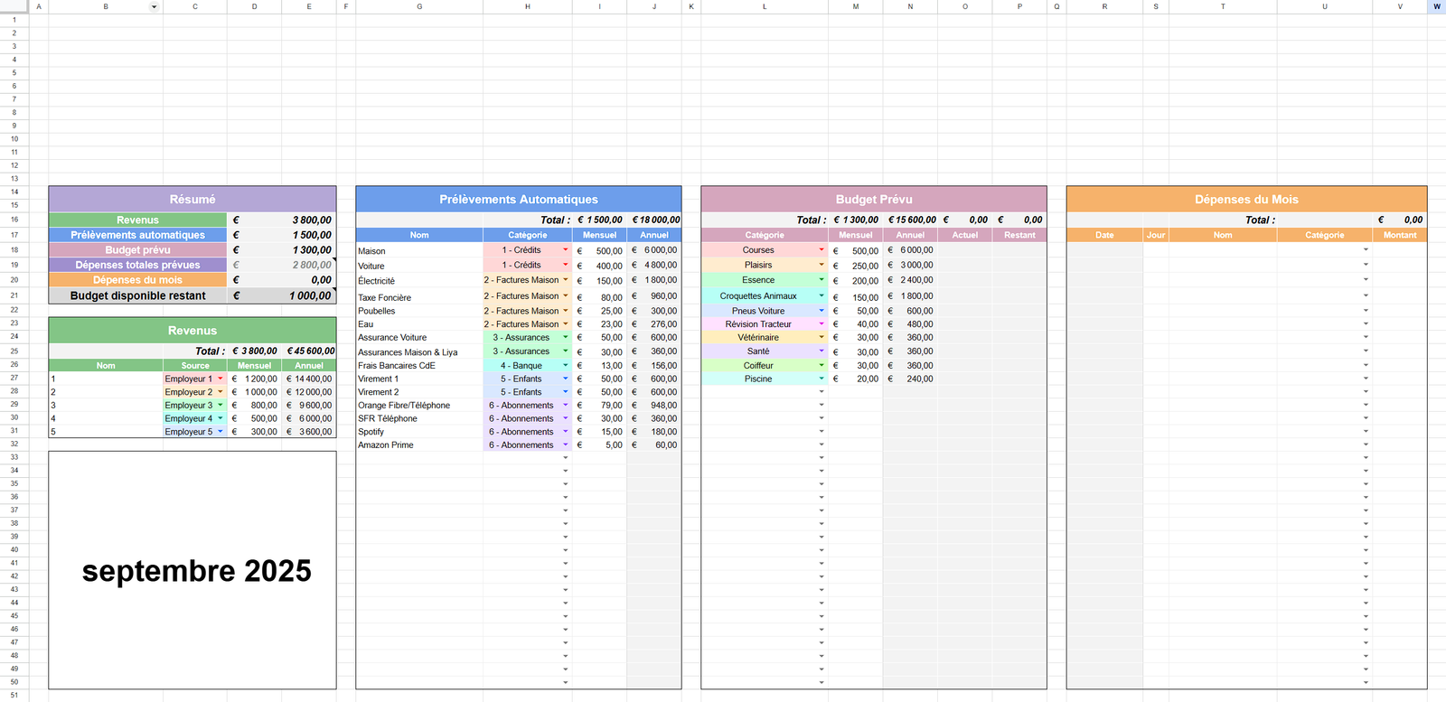1446x702 pixels.
Task: Click the Dépenses du Mois title banner
Action: click(1246, 200)
